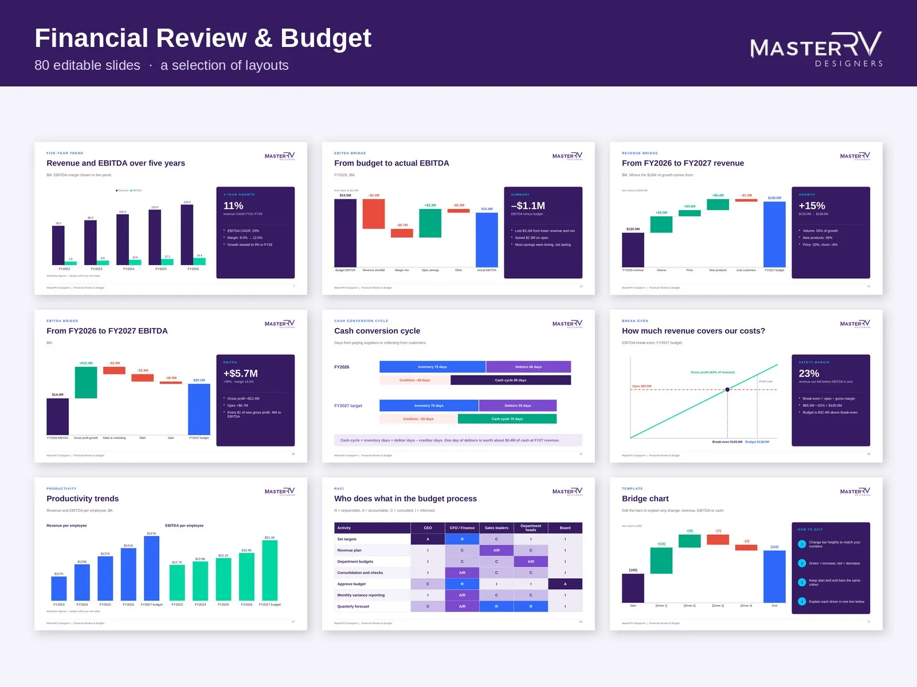
Task: Open the Cash conversion cycle slide
Action: pos(458,386)
